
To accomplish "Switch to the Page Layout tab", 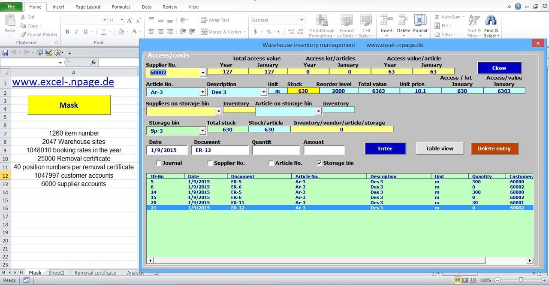I will [88, 7].
